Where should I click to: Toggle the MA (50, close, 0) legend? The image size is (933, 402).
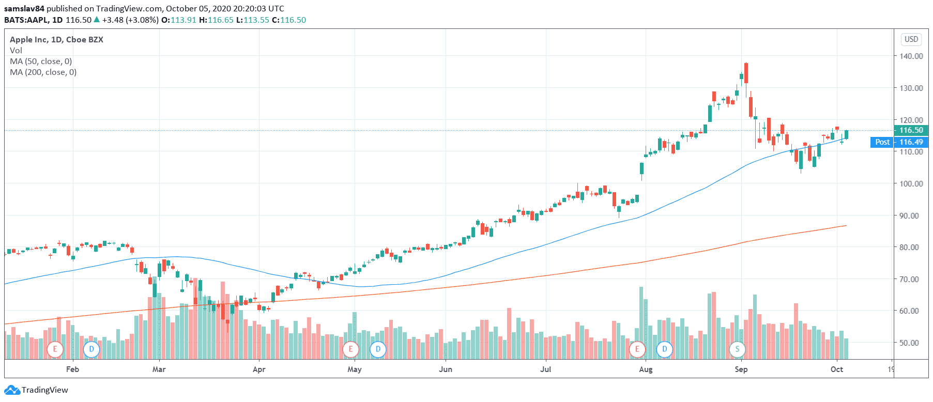[41, 61]
